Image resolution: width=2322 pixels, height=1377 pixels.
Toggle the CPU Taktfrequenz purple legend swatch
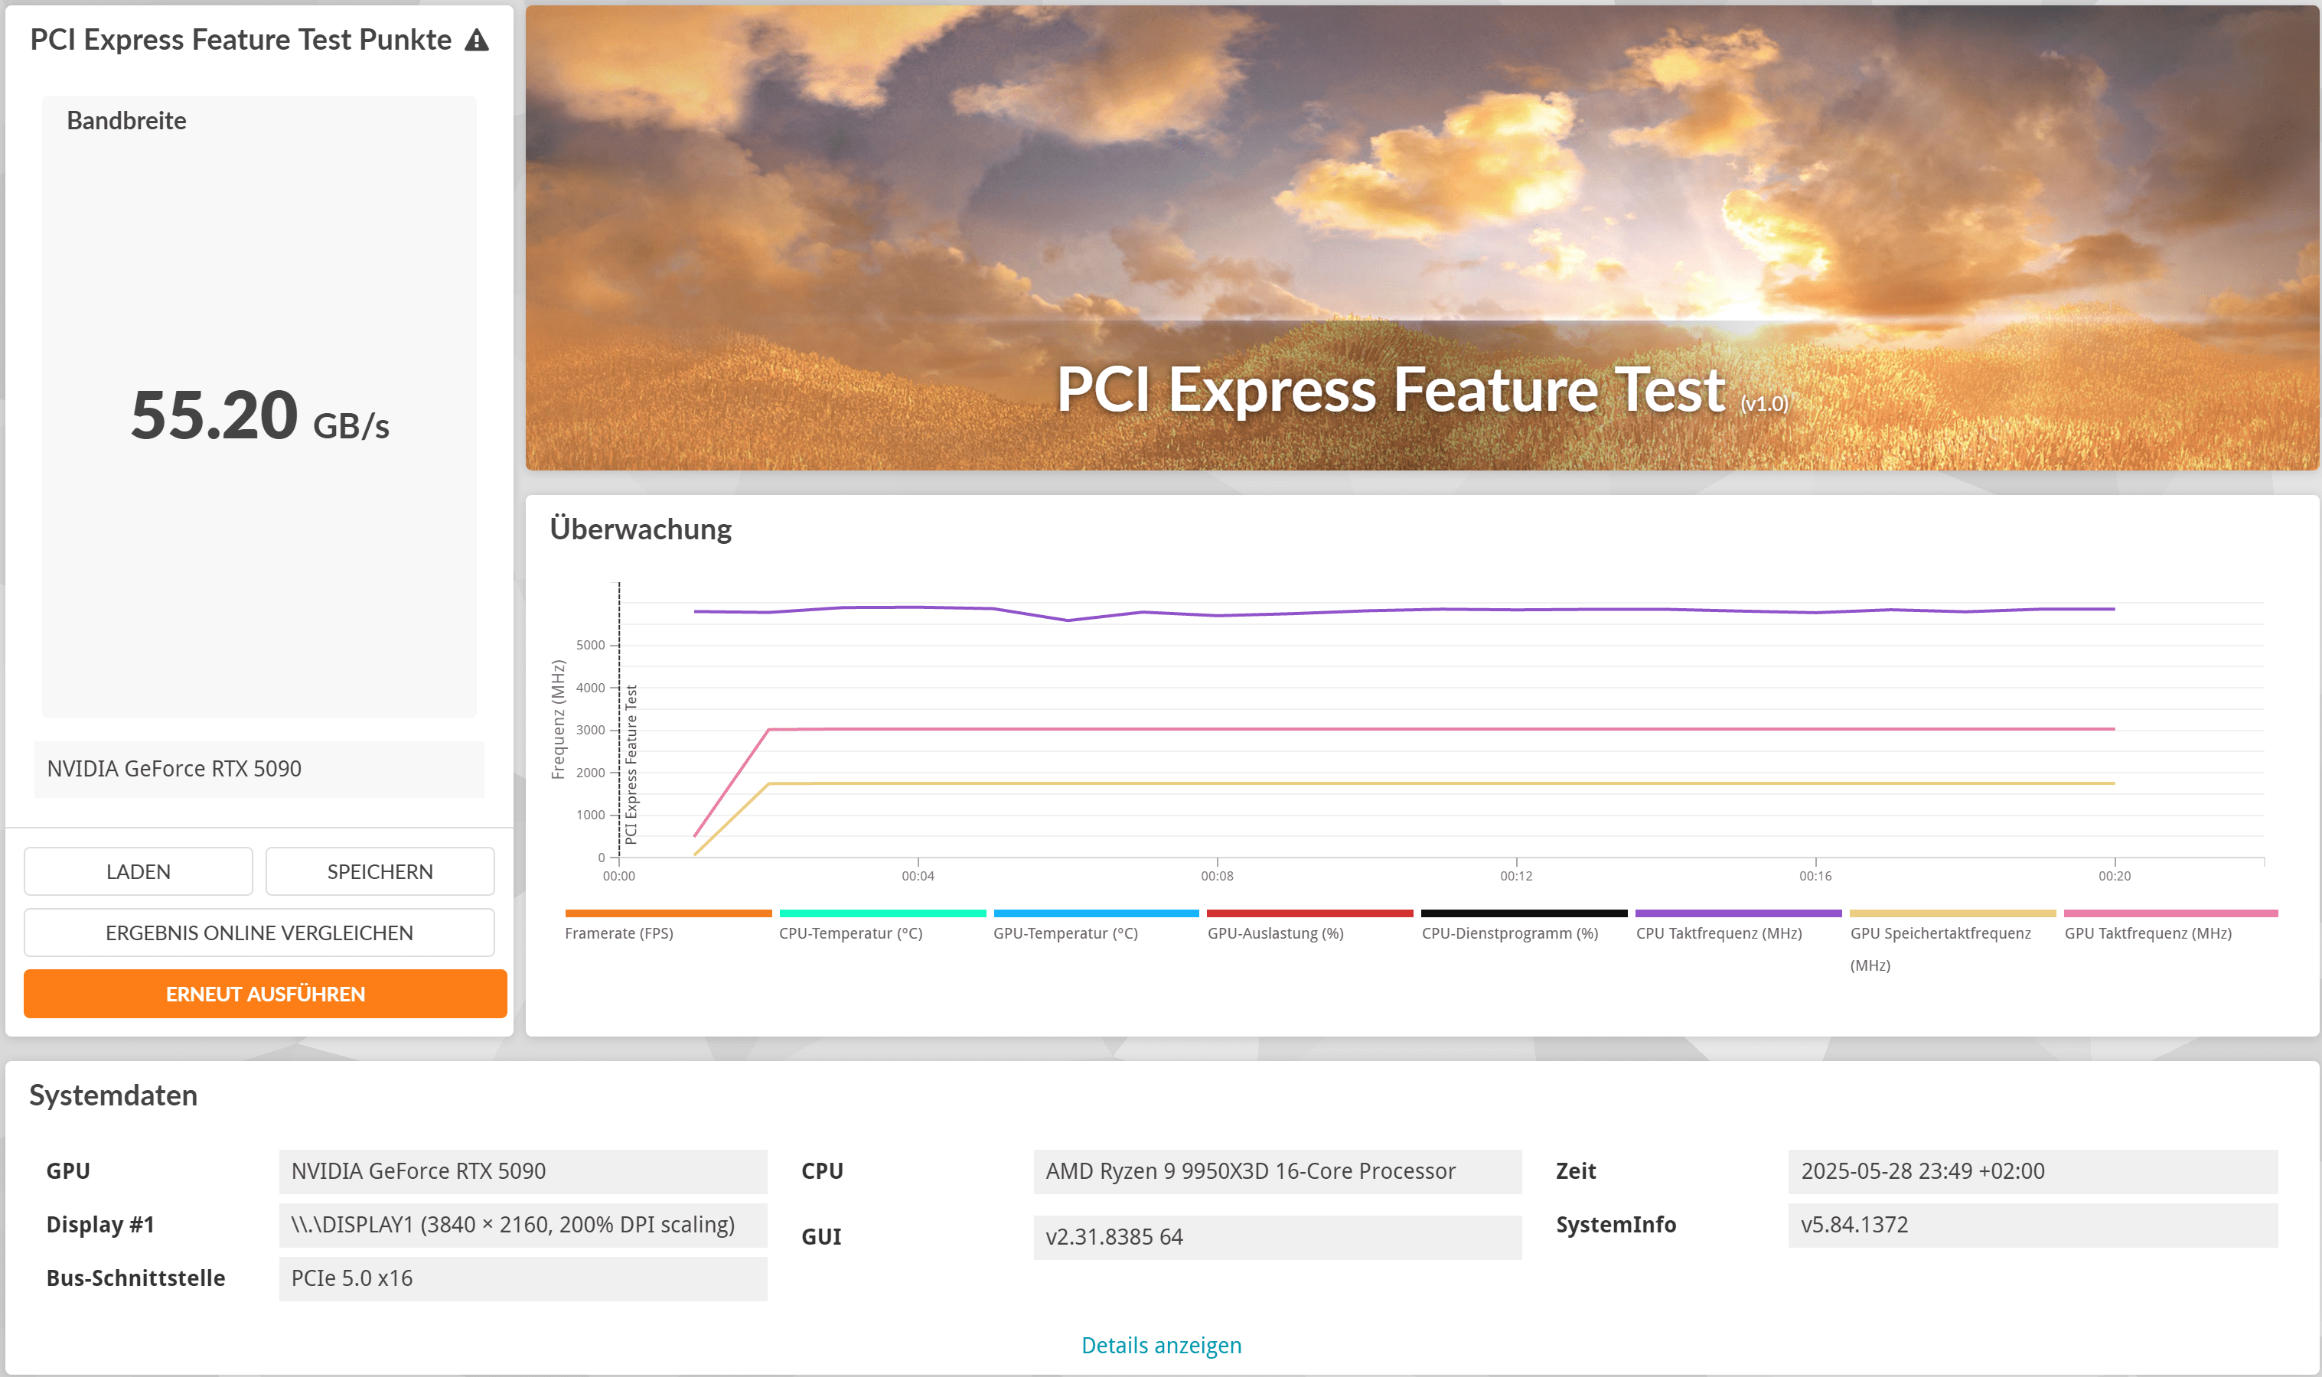[1737, 914]
